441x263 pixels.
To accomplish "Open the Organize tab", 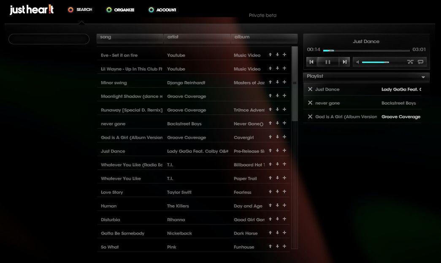I will [120, 10].
